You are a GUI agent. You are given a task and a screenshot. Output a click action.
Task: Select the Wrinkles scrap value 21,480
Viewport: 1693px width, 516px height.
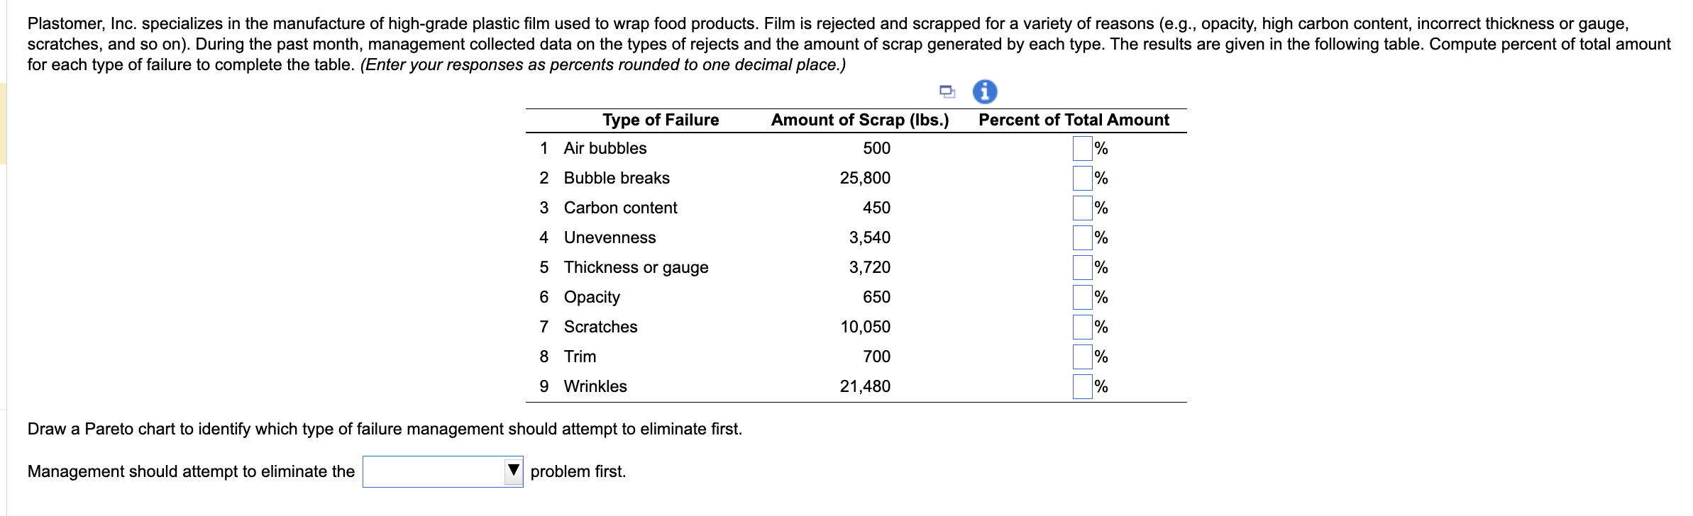[x=865, y=386]
